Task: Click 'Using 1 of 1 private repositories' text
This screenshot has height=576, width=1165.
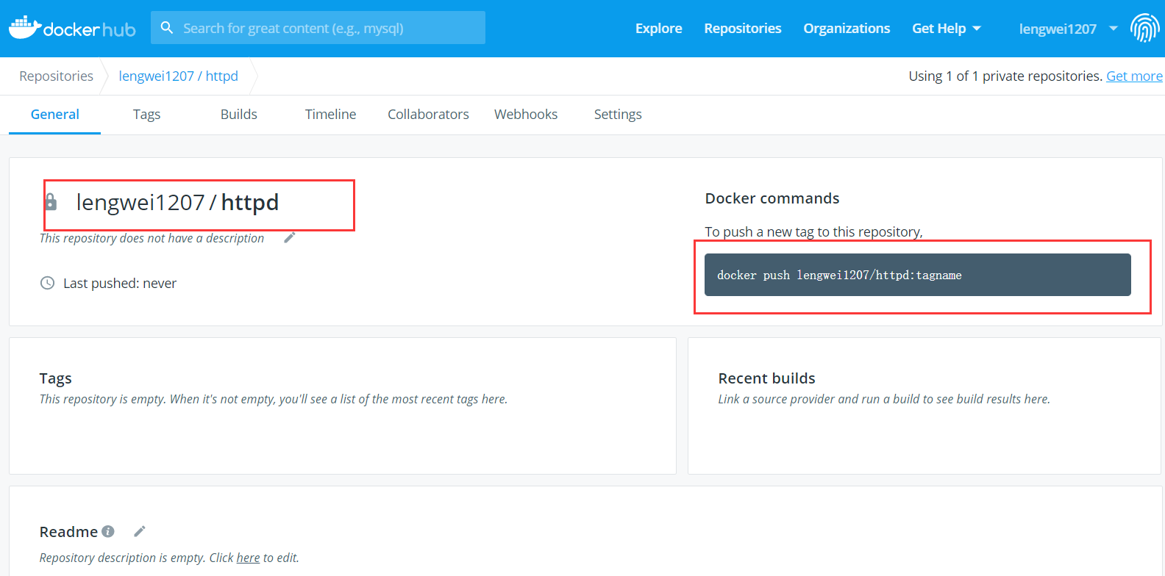Action: [1005, 76]
